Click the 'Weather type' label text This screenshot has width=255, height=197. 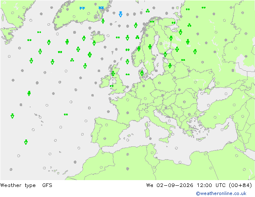(18, 185)
